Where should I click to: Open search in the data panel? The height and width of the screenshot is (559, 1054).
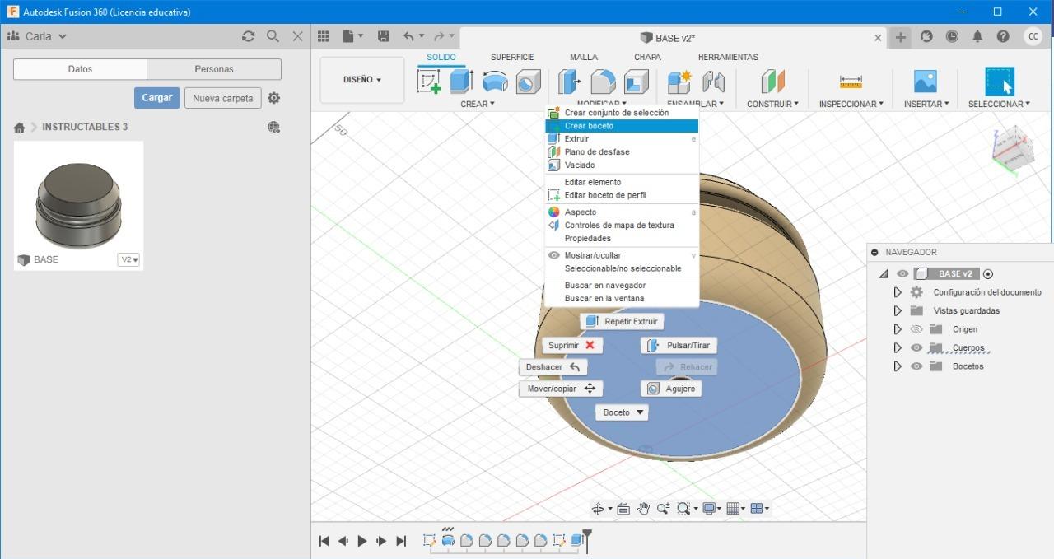click(x=273, y=36)
